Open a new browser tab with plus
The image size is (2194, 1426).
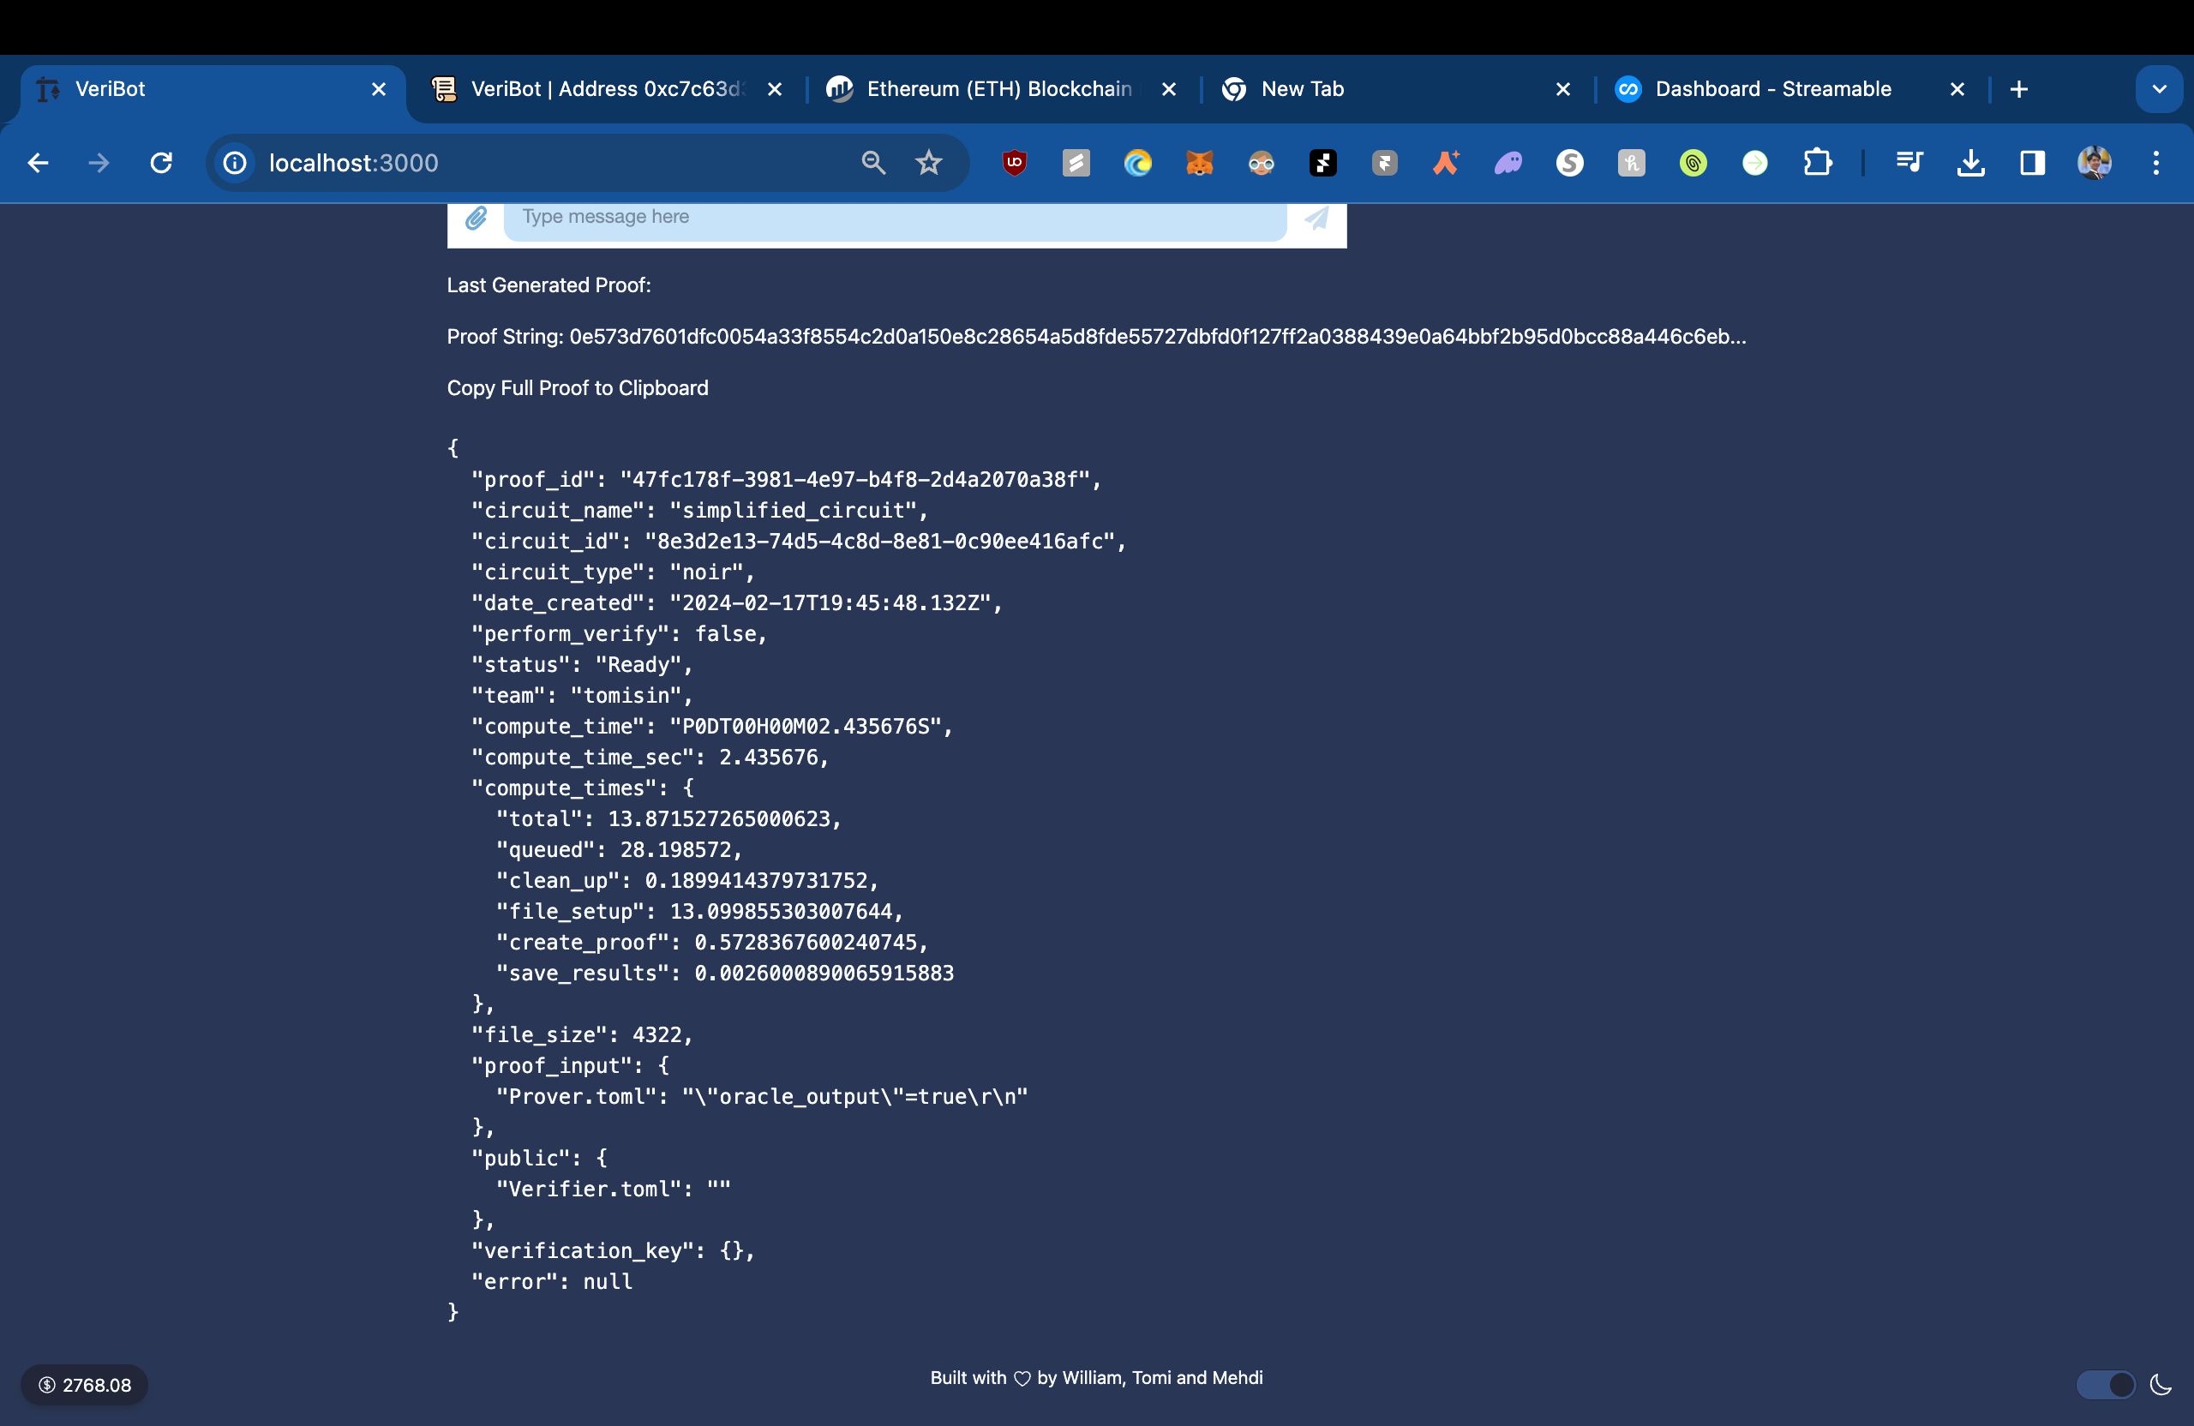pos(2019,89)
